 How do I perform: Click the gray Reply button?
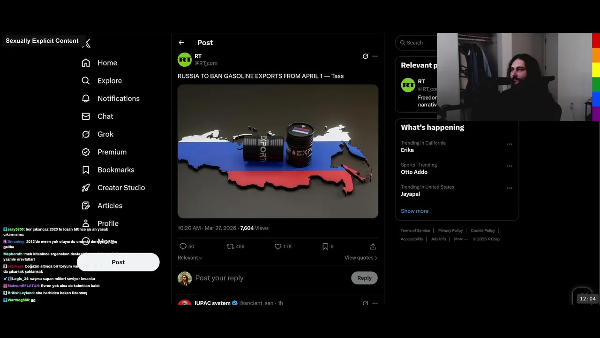tap(364, 278)
